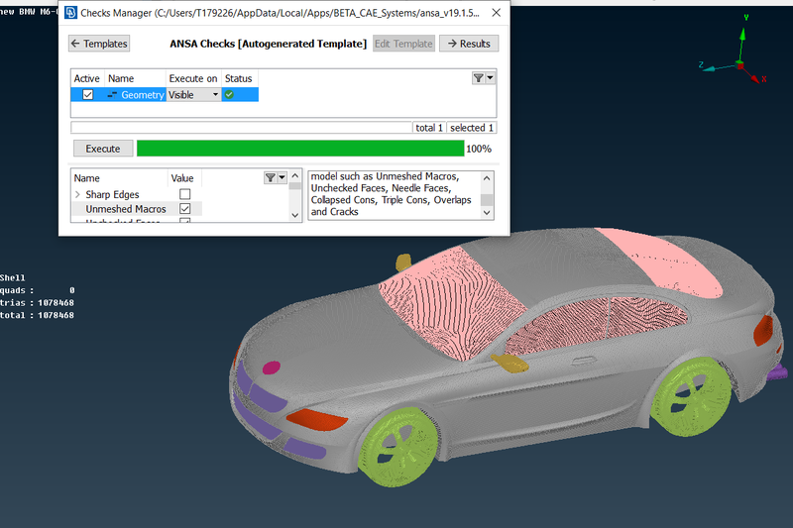
Task: Select the Geometry check row
Action: click(x=165, y=94)
